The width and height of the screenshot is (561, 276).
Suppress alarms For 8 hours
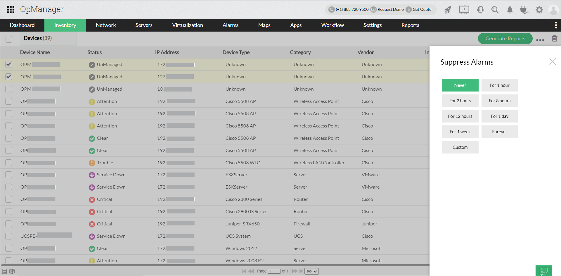point(500,101)
